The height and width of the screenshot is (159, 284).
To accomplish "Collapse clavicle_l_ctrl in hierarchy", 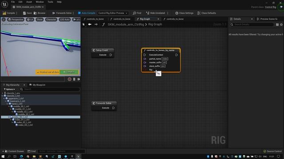I will click(x=2, y=96).
